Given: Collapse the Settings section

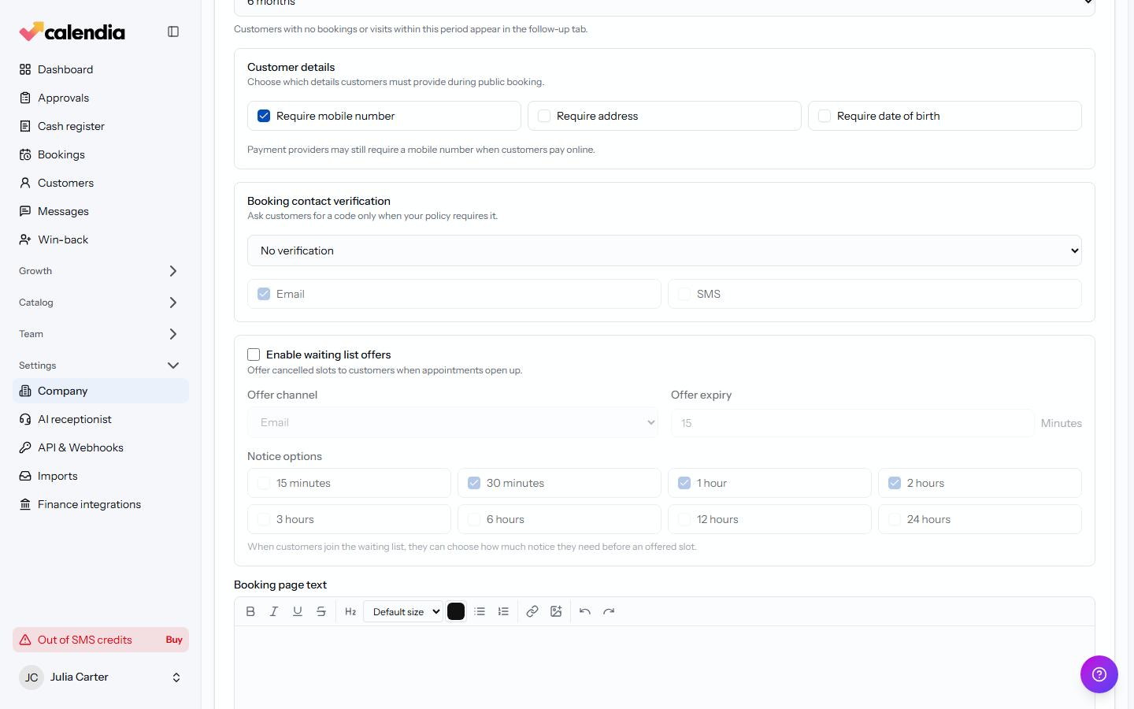Looking at the screenshot, I should (x=101, y=366).
